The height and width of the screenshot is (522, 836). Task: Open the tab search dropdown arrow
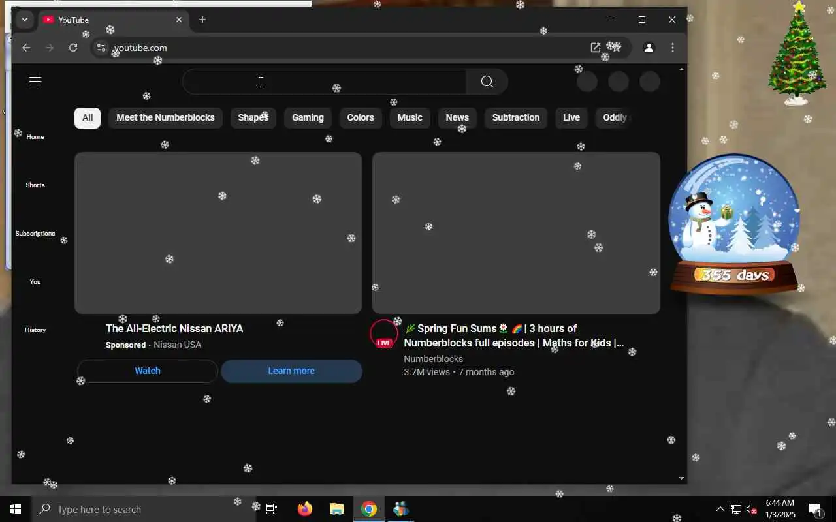coord(25,20)
